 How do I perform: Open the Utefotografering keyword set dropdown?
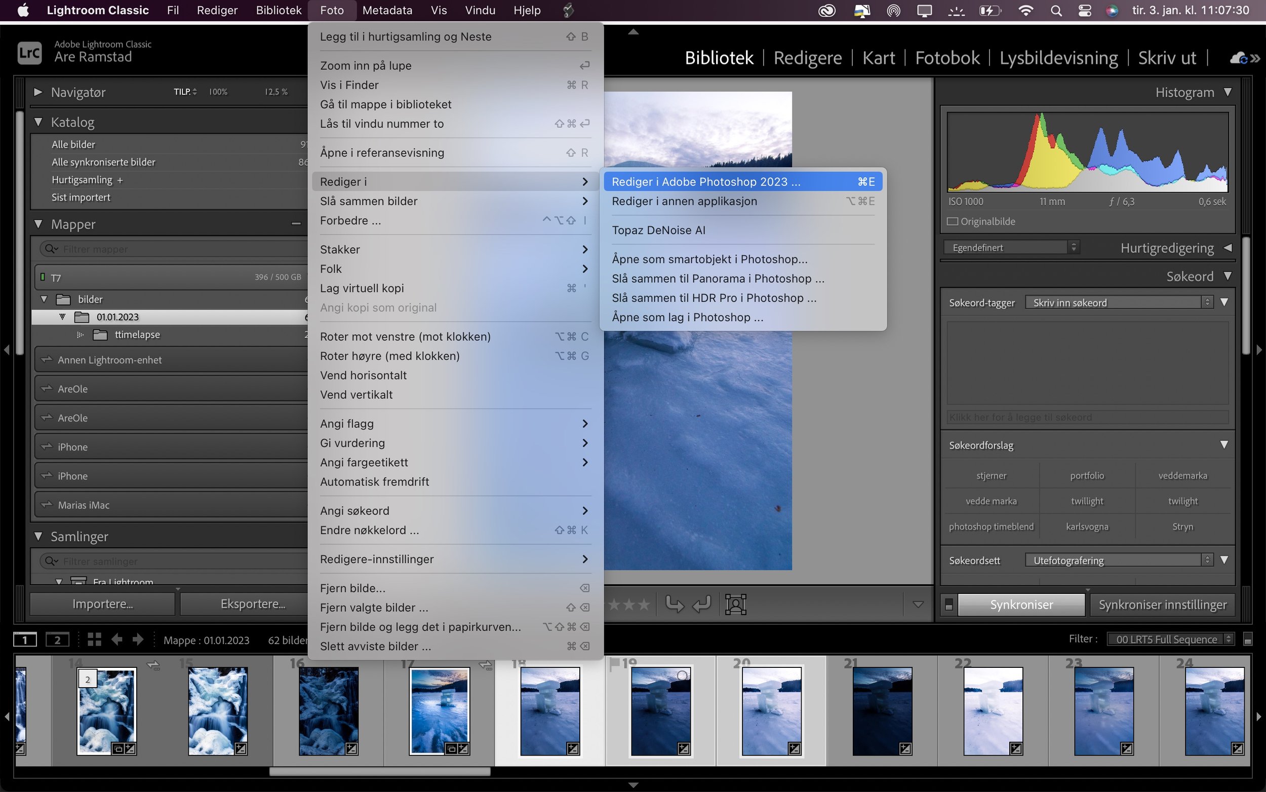pos(1119,560)
